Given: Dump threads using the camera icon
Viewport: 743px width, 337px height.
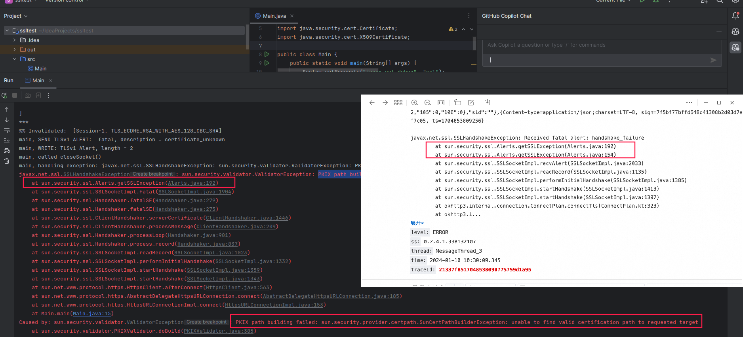Looking at the screenshot, I should pos(27,95).
